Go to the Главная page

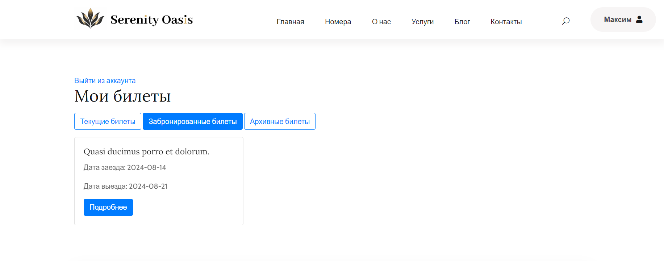click(290, 22)
